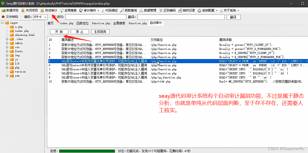This screenshot has width=308, height=153.
Task: Select shuoming.html in the file tree
Action: coord(25,35)
